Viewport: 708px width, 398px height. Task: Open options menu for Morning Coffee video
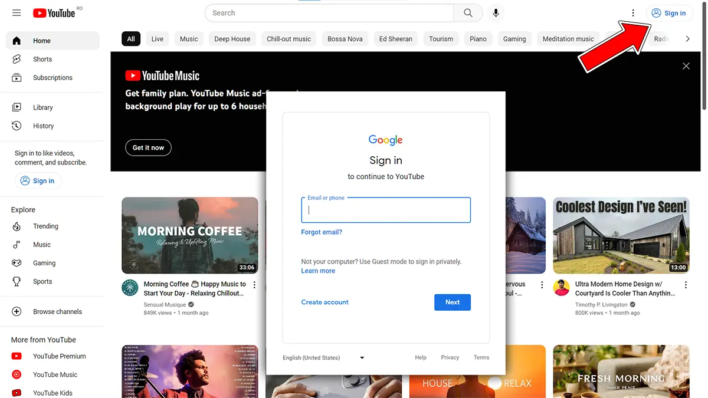[255, 285]
